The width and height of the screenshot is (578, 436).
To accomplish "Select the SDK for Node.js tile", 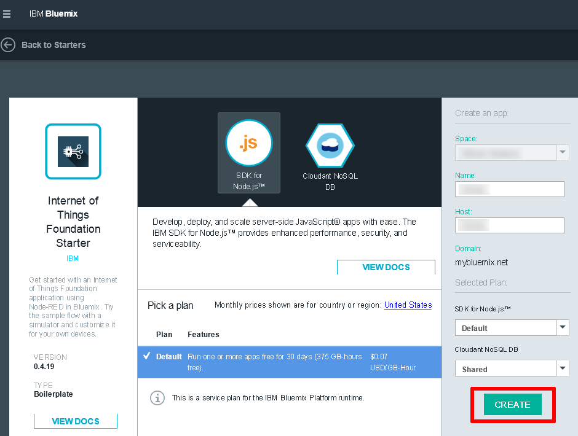I will [x=249, y=152].
